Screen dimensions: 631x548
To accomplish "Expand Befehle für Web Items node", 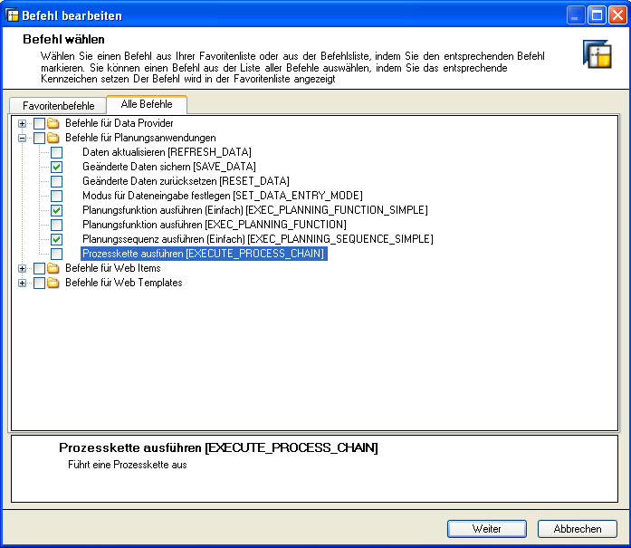I will 23,268.
